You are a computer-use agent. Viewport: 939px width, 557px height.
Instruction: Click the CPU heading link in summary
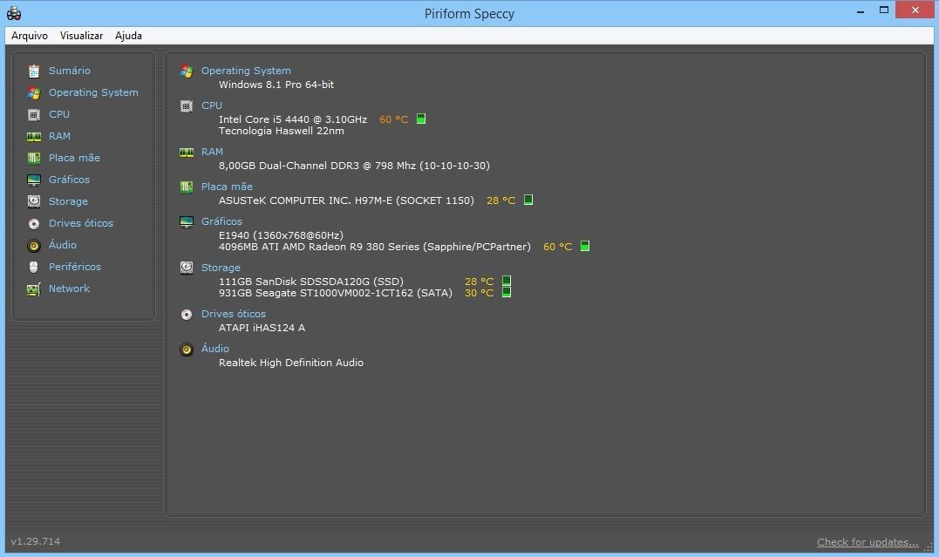click(x=212, y=105)
